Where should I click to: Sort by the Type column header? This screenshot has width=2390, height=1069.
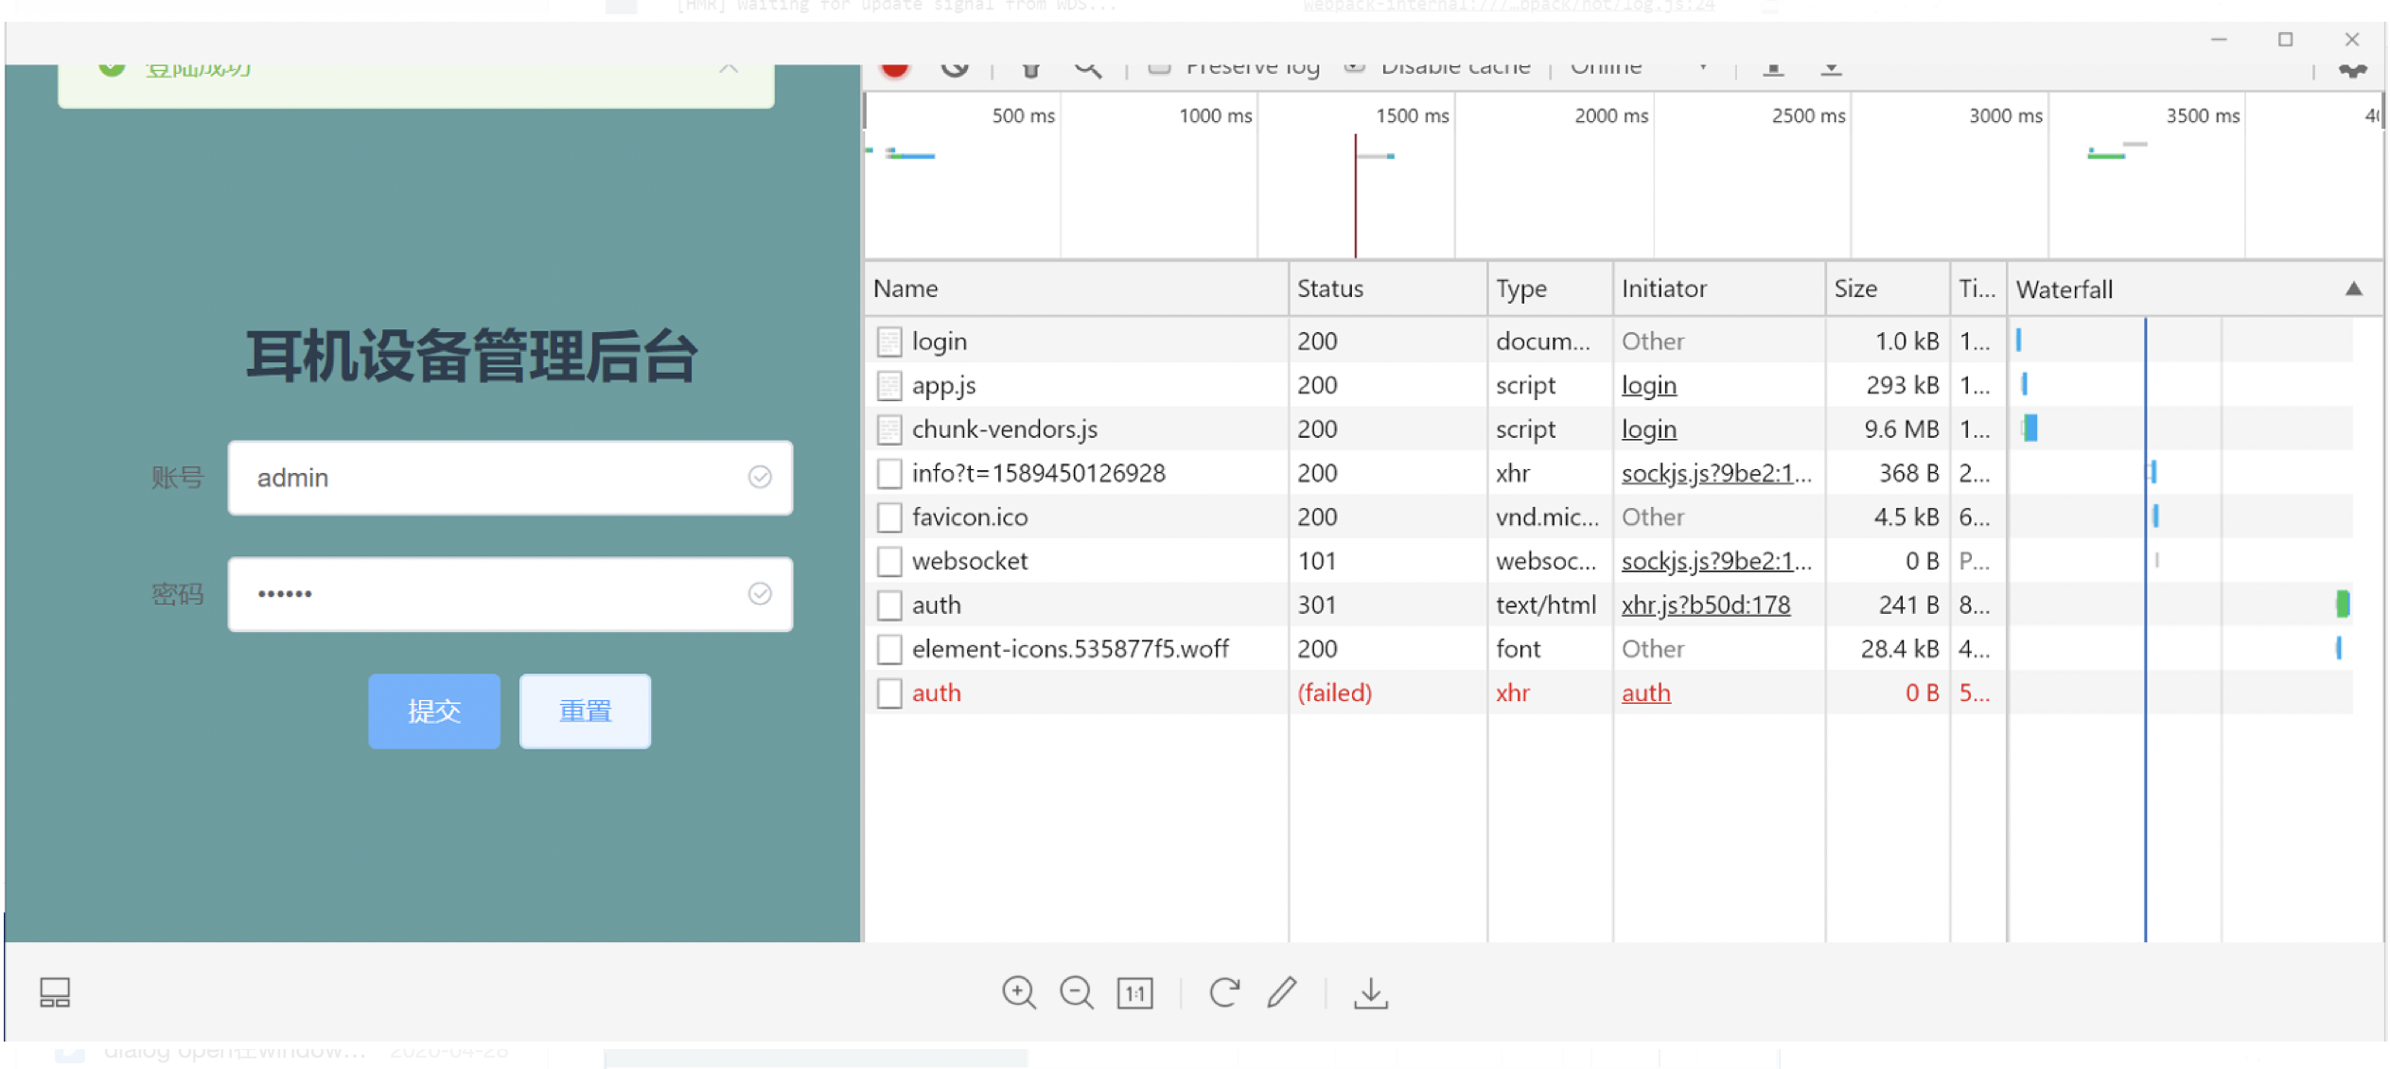(1550, 289)
